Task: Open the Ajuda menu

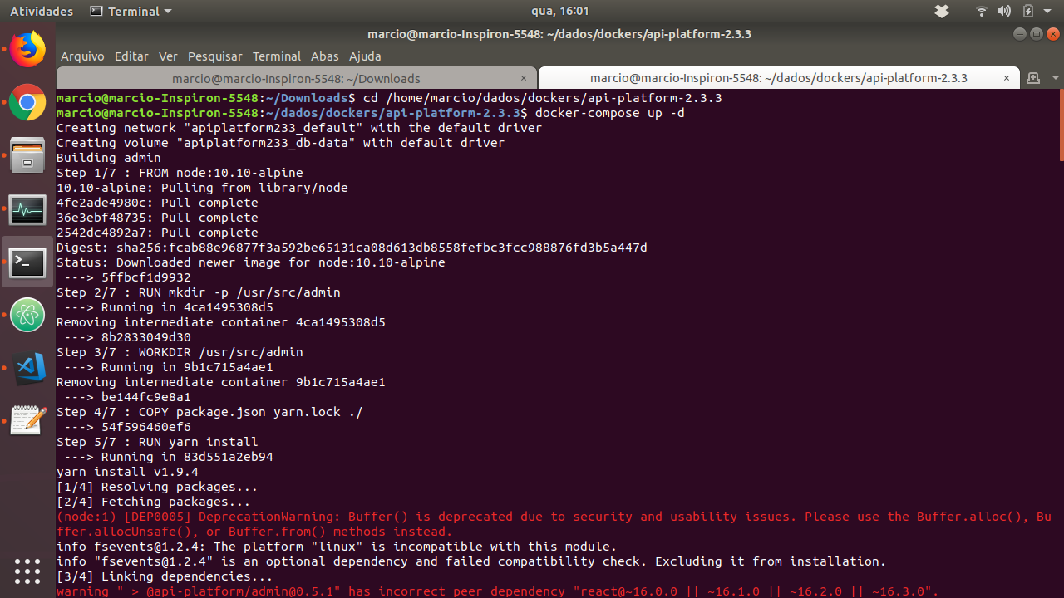Action: (365, 56)
